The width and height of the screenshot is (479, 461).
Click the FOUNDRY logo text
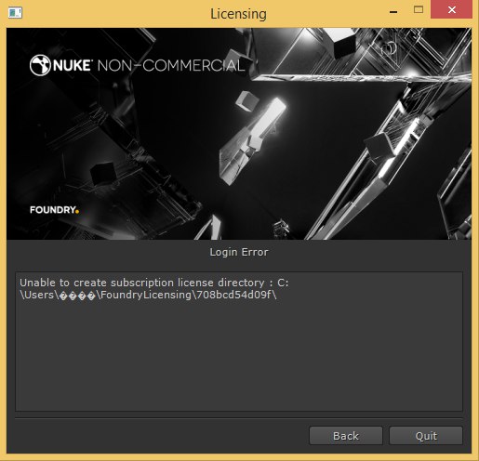(54, 210)
